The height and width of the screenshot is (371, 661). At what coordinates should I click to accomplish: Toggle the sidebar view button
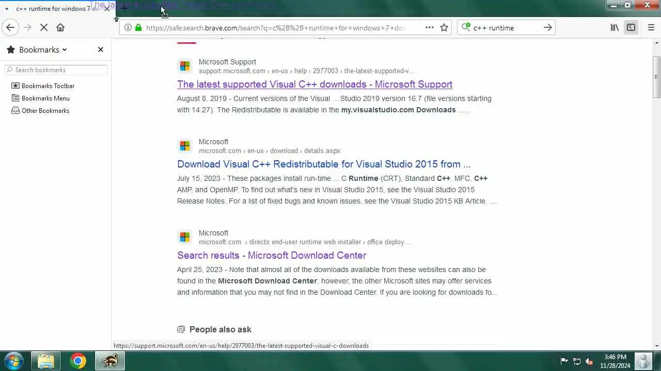[631, 28]
